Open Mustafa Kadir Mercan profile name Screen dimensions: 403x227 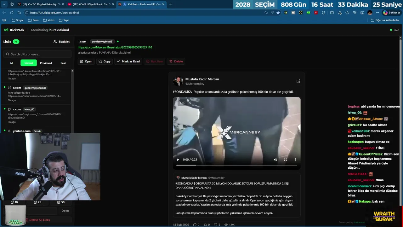[202, 79]
